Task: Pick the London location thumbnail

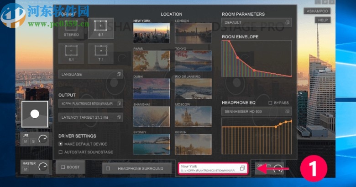Action: click(193, 33)
